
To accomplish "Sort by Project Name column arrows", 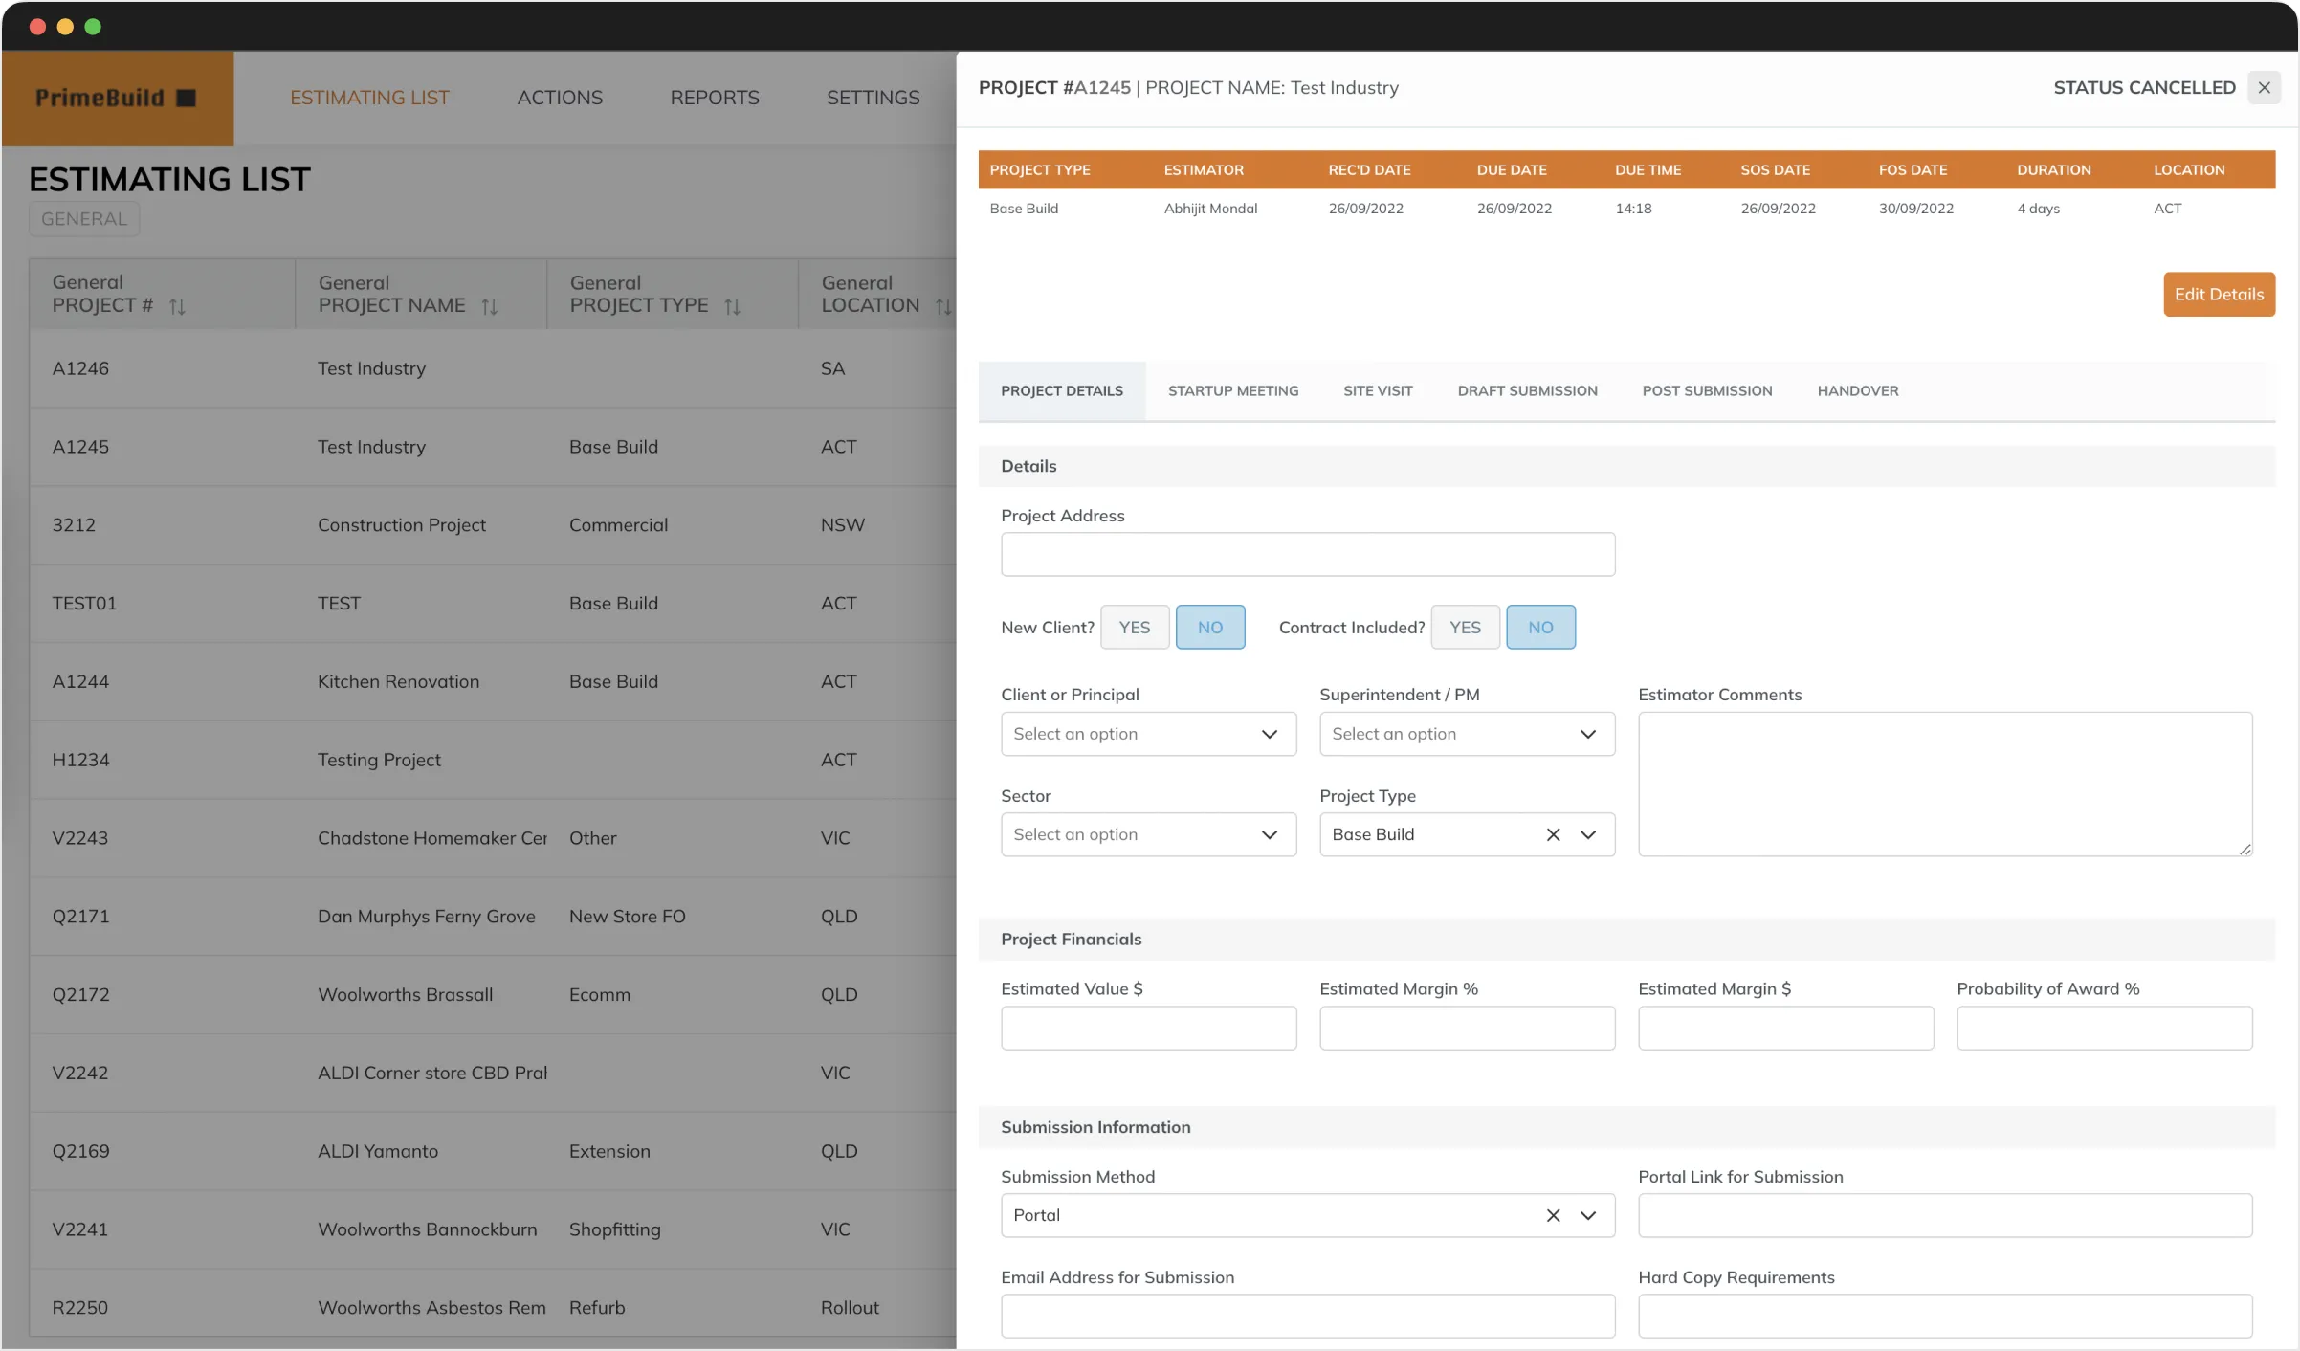I will point(489,307).
